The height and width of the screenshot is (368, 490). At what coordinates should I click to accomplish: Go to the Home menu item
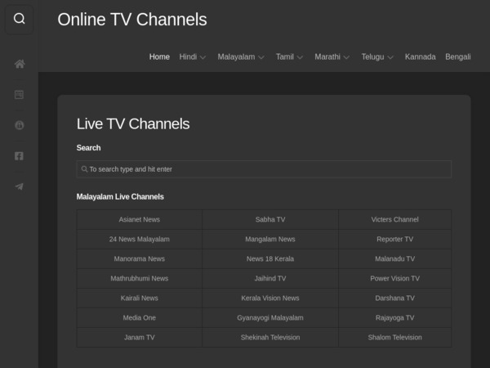[x=159, y=56]
